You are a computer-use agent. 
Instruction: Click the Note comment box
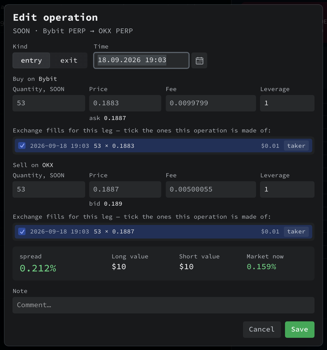[x=163, y=305]
